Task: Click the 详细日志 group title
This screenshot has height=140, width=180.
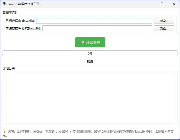Action: click(x=9, y=69)
